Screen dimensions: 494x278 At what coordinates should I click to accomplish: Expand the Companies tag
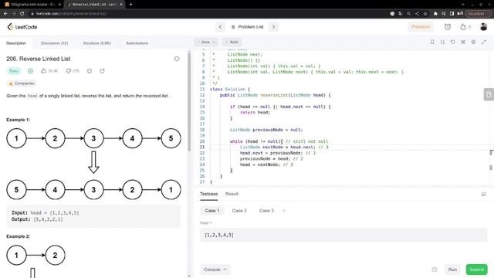(22, 83)
